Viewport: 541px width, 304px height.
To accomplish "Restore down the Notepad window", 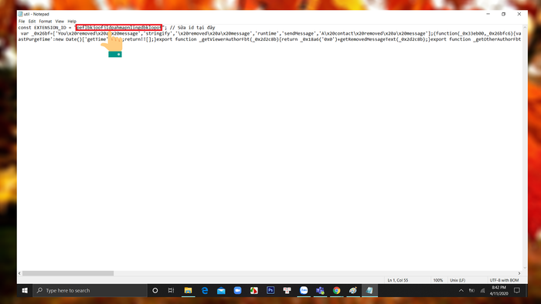I will 503,14.
